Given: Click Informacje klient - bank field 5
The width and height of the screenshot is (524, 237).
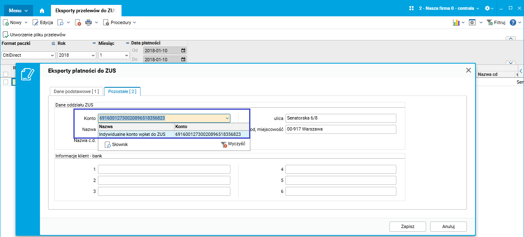Looking at the screenshot, I should pyautogui.click(x=341, y=180).
